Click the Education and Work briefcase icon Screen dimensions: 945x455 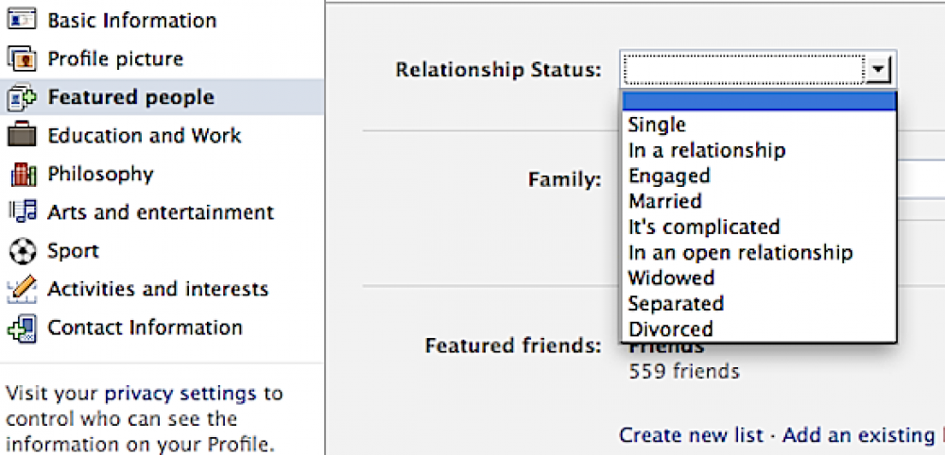(22, 135)
